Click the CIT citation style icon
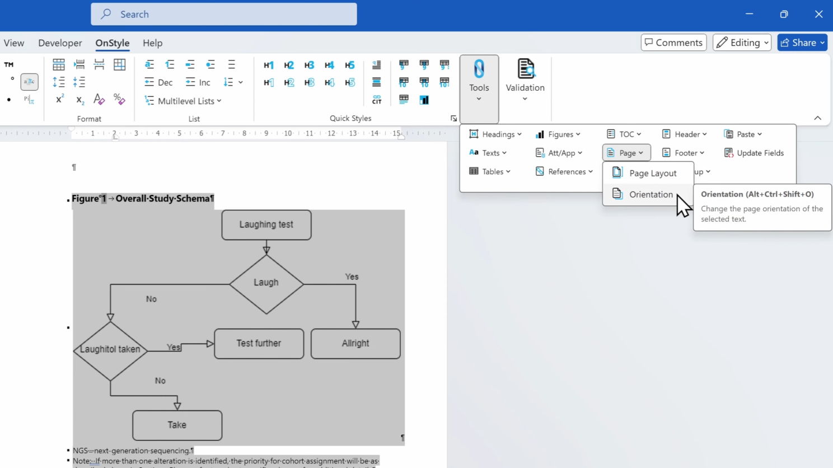This screenshot has width=833, height=468. click(377, 100)
